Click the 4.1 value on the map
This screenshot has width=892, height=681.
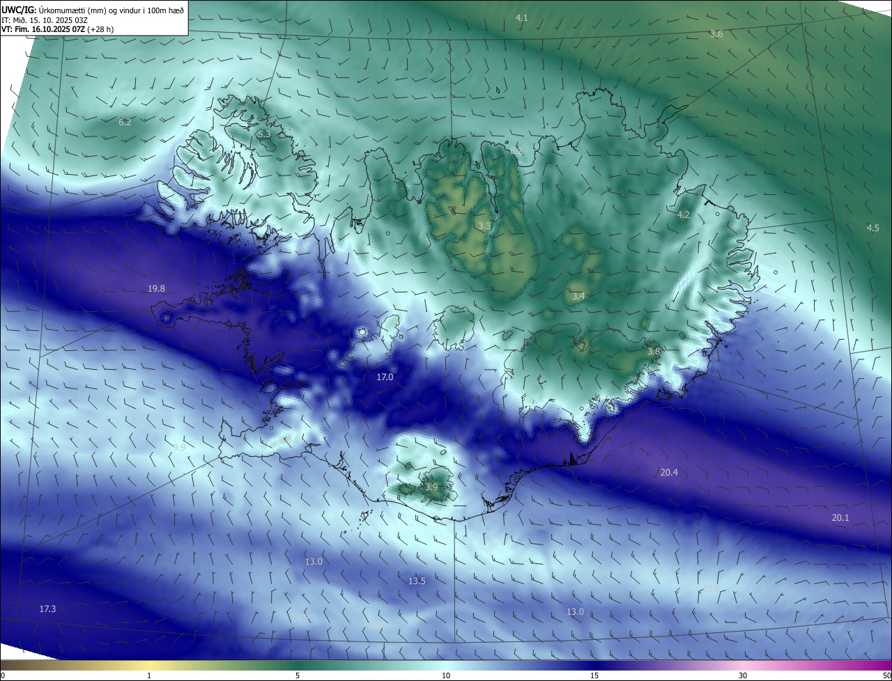[x=521, y=17]
